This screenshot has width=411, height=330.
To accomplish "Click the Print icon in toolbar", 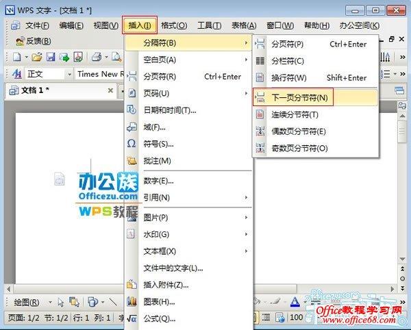I will (97, 57).
